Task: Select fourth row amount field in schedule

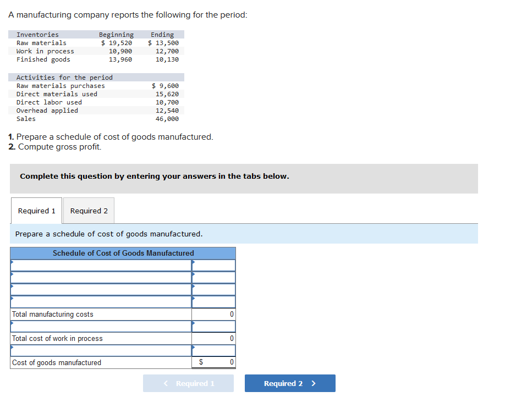Action: [213, 302]
